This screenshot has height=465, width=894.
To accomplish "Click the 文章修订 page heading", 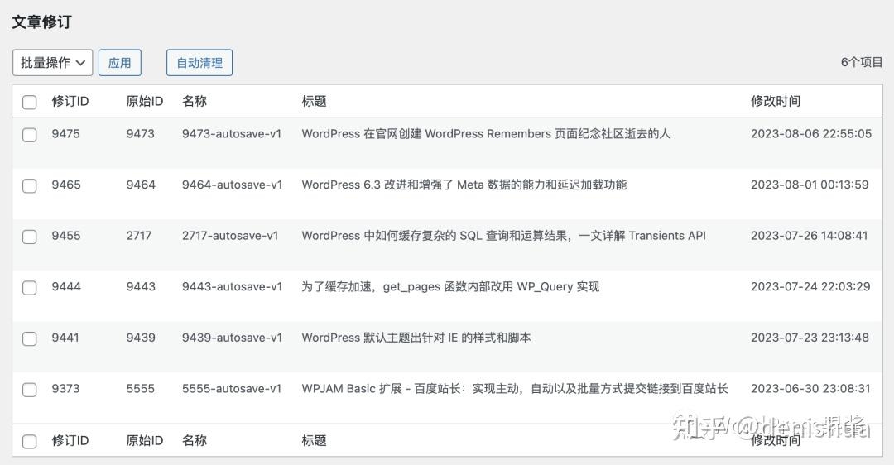I will pos(41,22).
